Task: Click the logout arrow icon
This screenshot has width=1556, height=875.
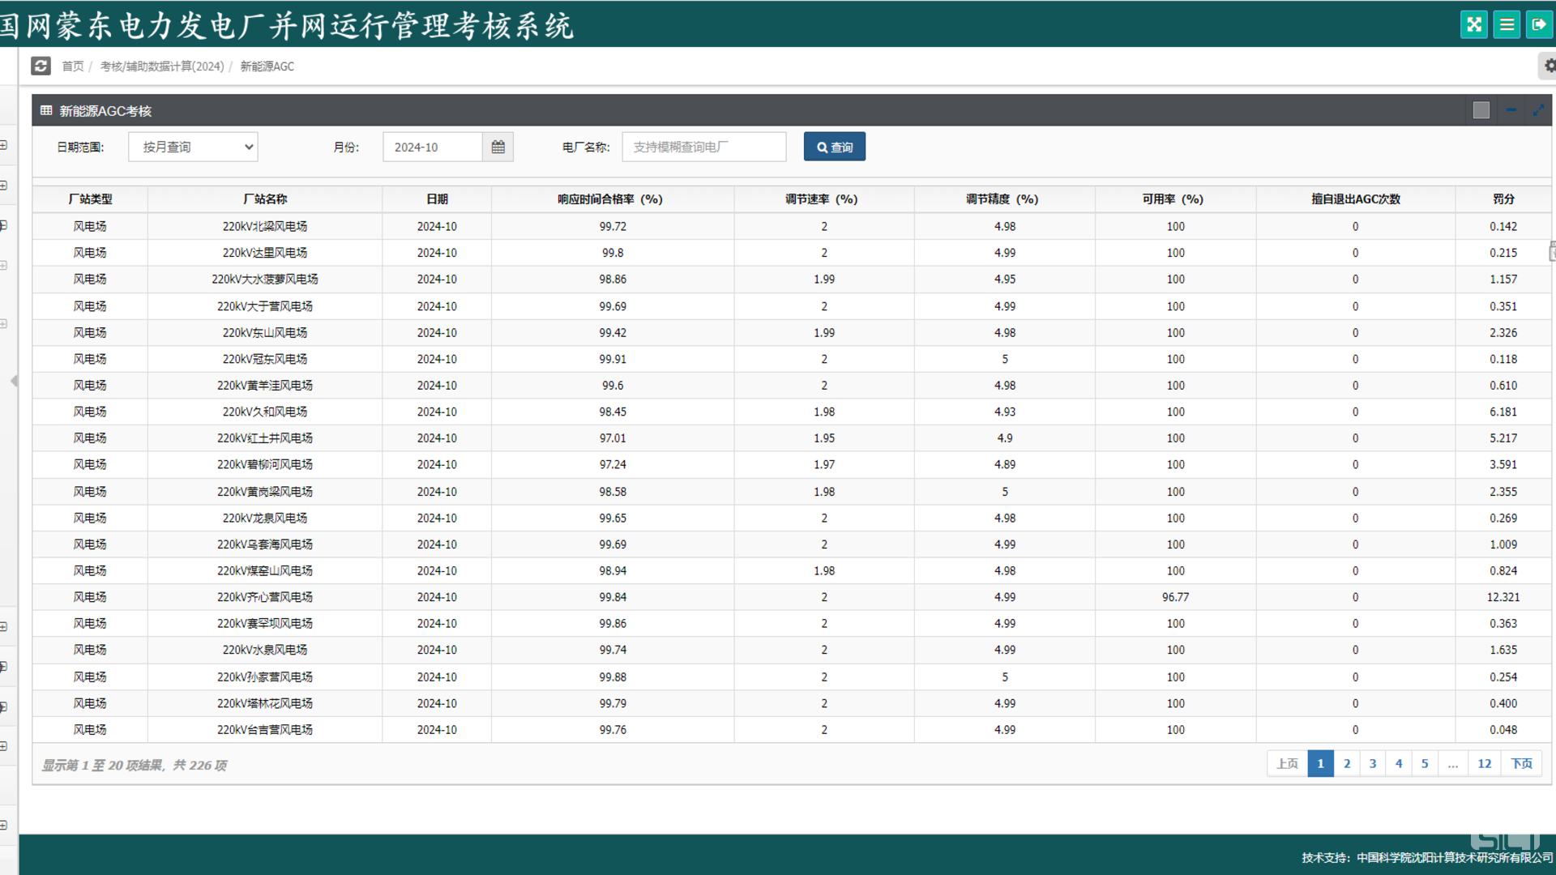Action: 1538,24
